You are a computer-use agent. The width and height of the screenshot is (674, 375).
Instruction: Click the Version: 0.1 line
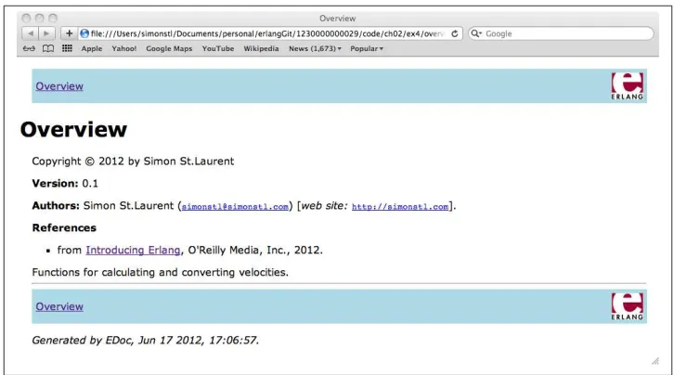[x=65, y=184]
